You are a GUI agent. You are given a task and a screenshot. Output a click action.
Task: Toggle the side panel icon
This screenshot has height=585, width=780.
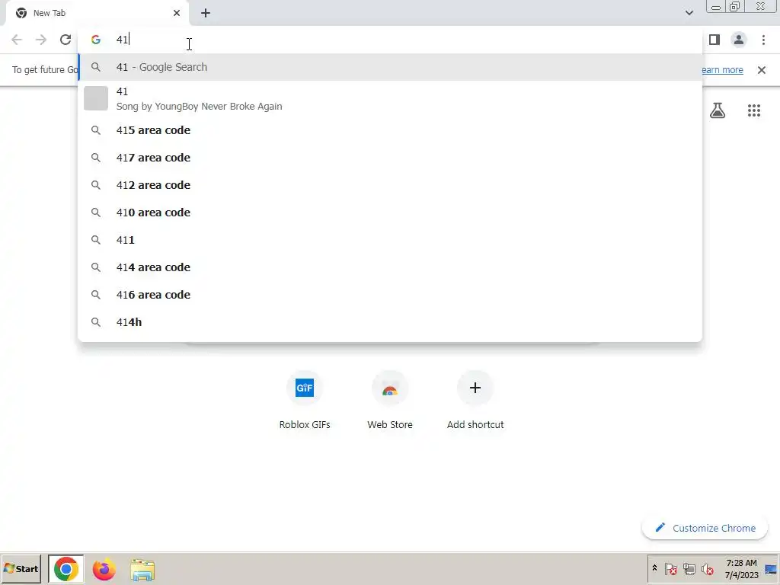(x=714, y=40)
